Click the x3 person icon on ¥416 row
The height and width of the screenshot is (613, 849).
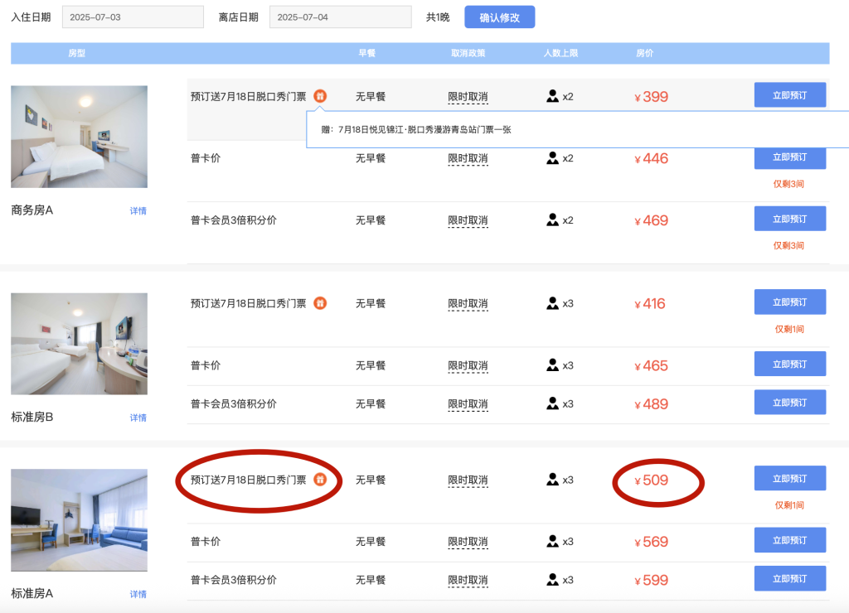551,302
